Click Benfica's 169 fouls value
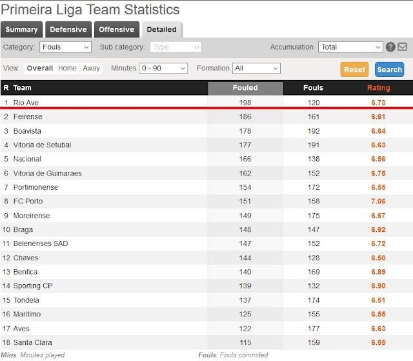The image size is (413, 361). coord(314,272)
